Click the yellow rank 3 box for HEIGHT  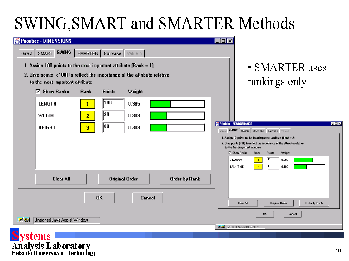(88, 128)
